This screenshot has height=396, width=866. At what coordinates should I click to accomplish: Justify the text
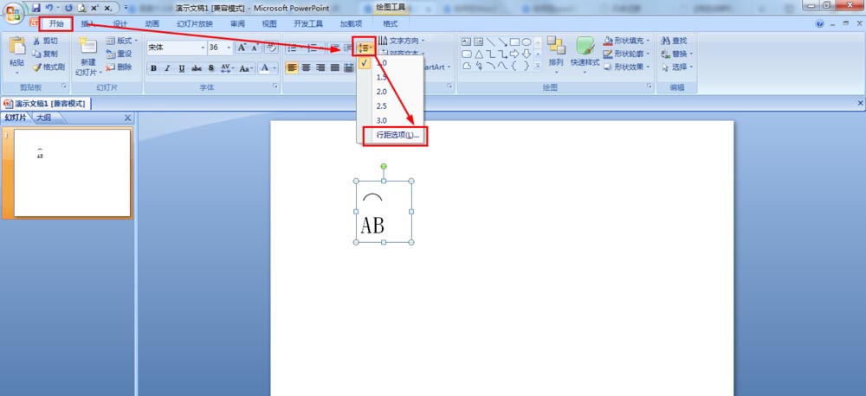click(334, 67)
